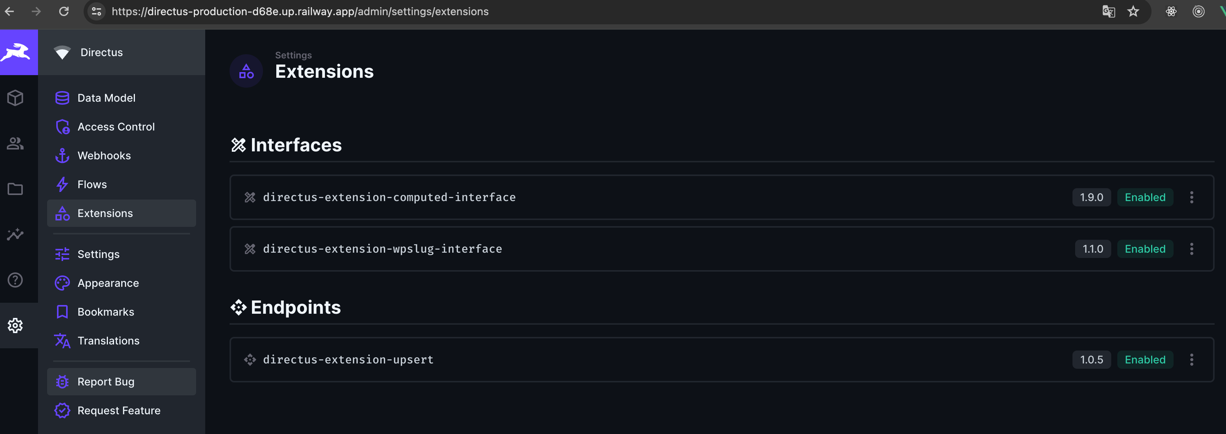The image size is (1226, 434).
Task: Open the Insights chart icon
Action: point(15,234)
